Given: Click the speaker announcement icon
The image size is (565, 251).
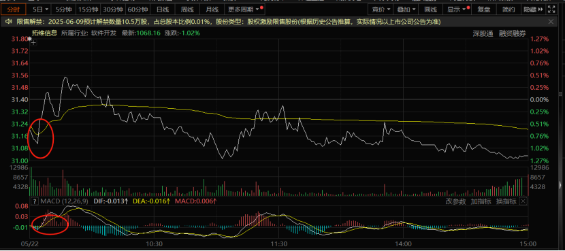Looking at the screenshot, I should pyautogui.click(x=9, y=22).
